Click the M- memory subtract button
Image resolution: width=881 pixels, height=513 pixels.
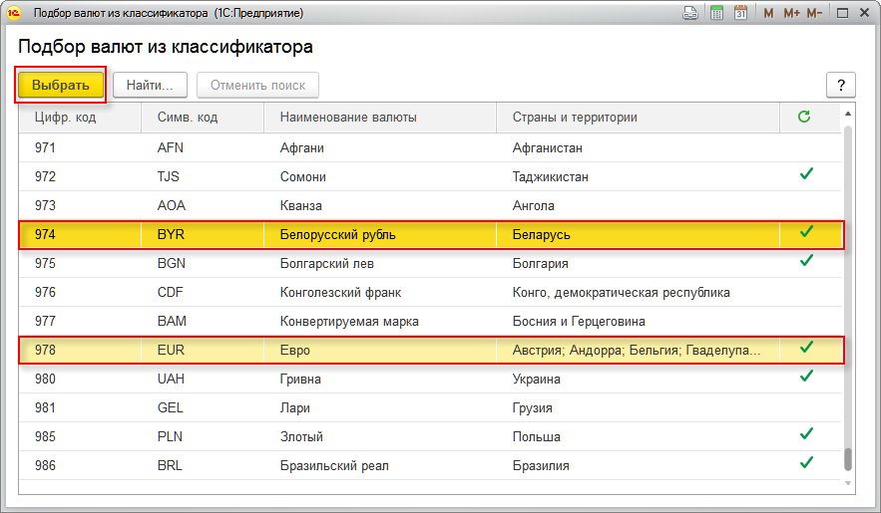pyautogui.click(x=814, y=13)
